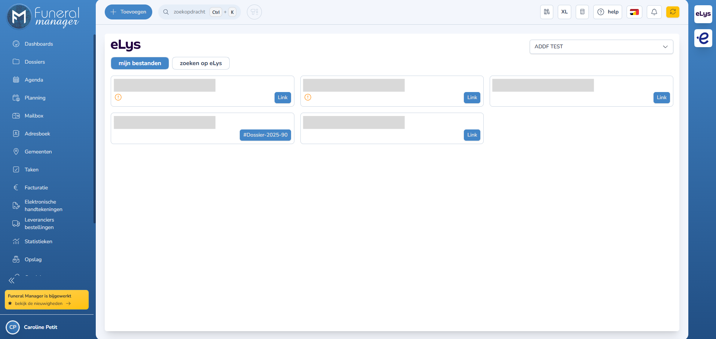Open the library books icon in top bar
The height and width of the screenshot is (339, 716).
pyautogui.click(x=547, y=12)
